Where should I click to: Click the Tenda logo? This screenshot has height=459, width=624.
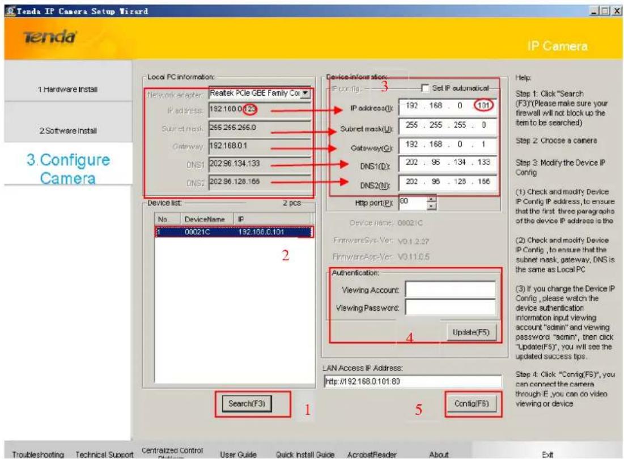49,37
